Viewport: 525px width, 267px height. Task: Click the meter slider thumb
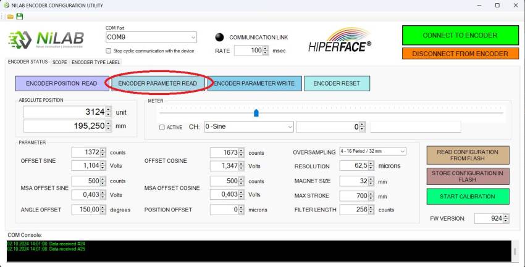tap(256, 113)
